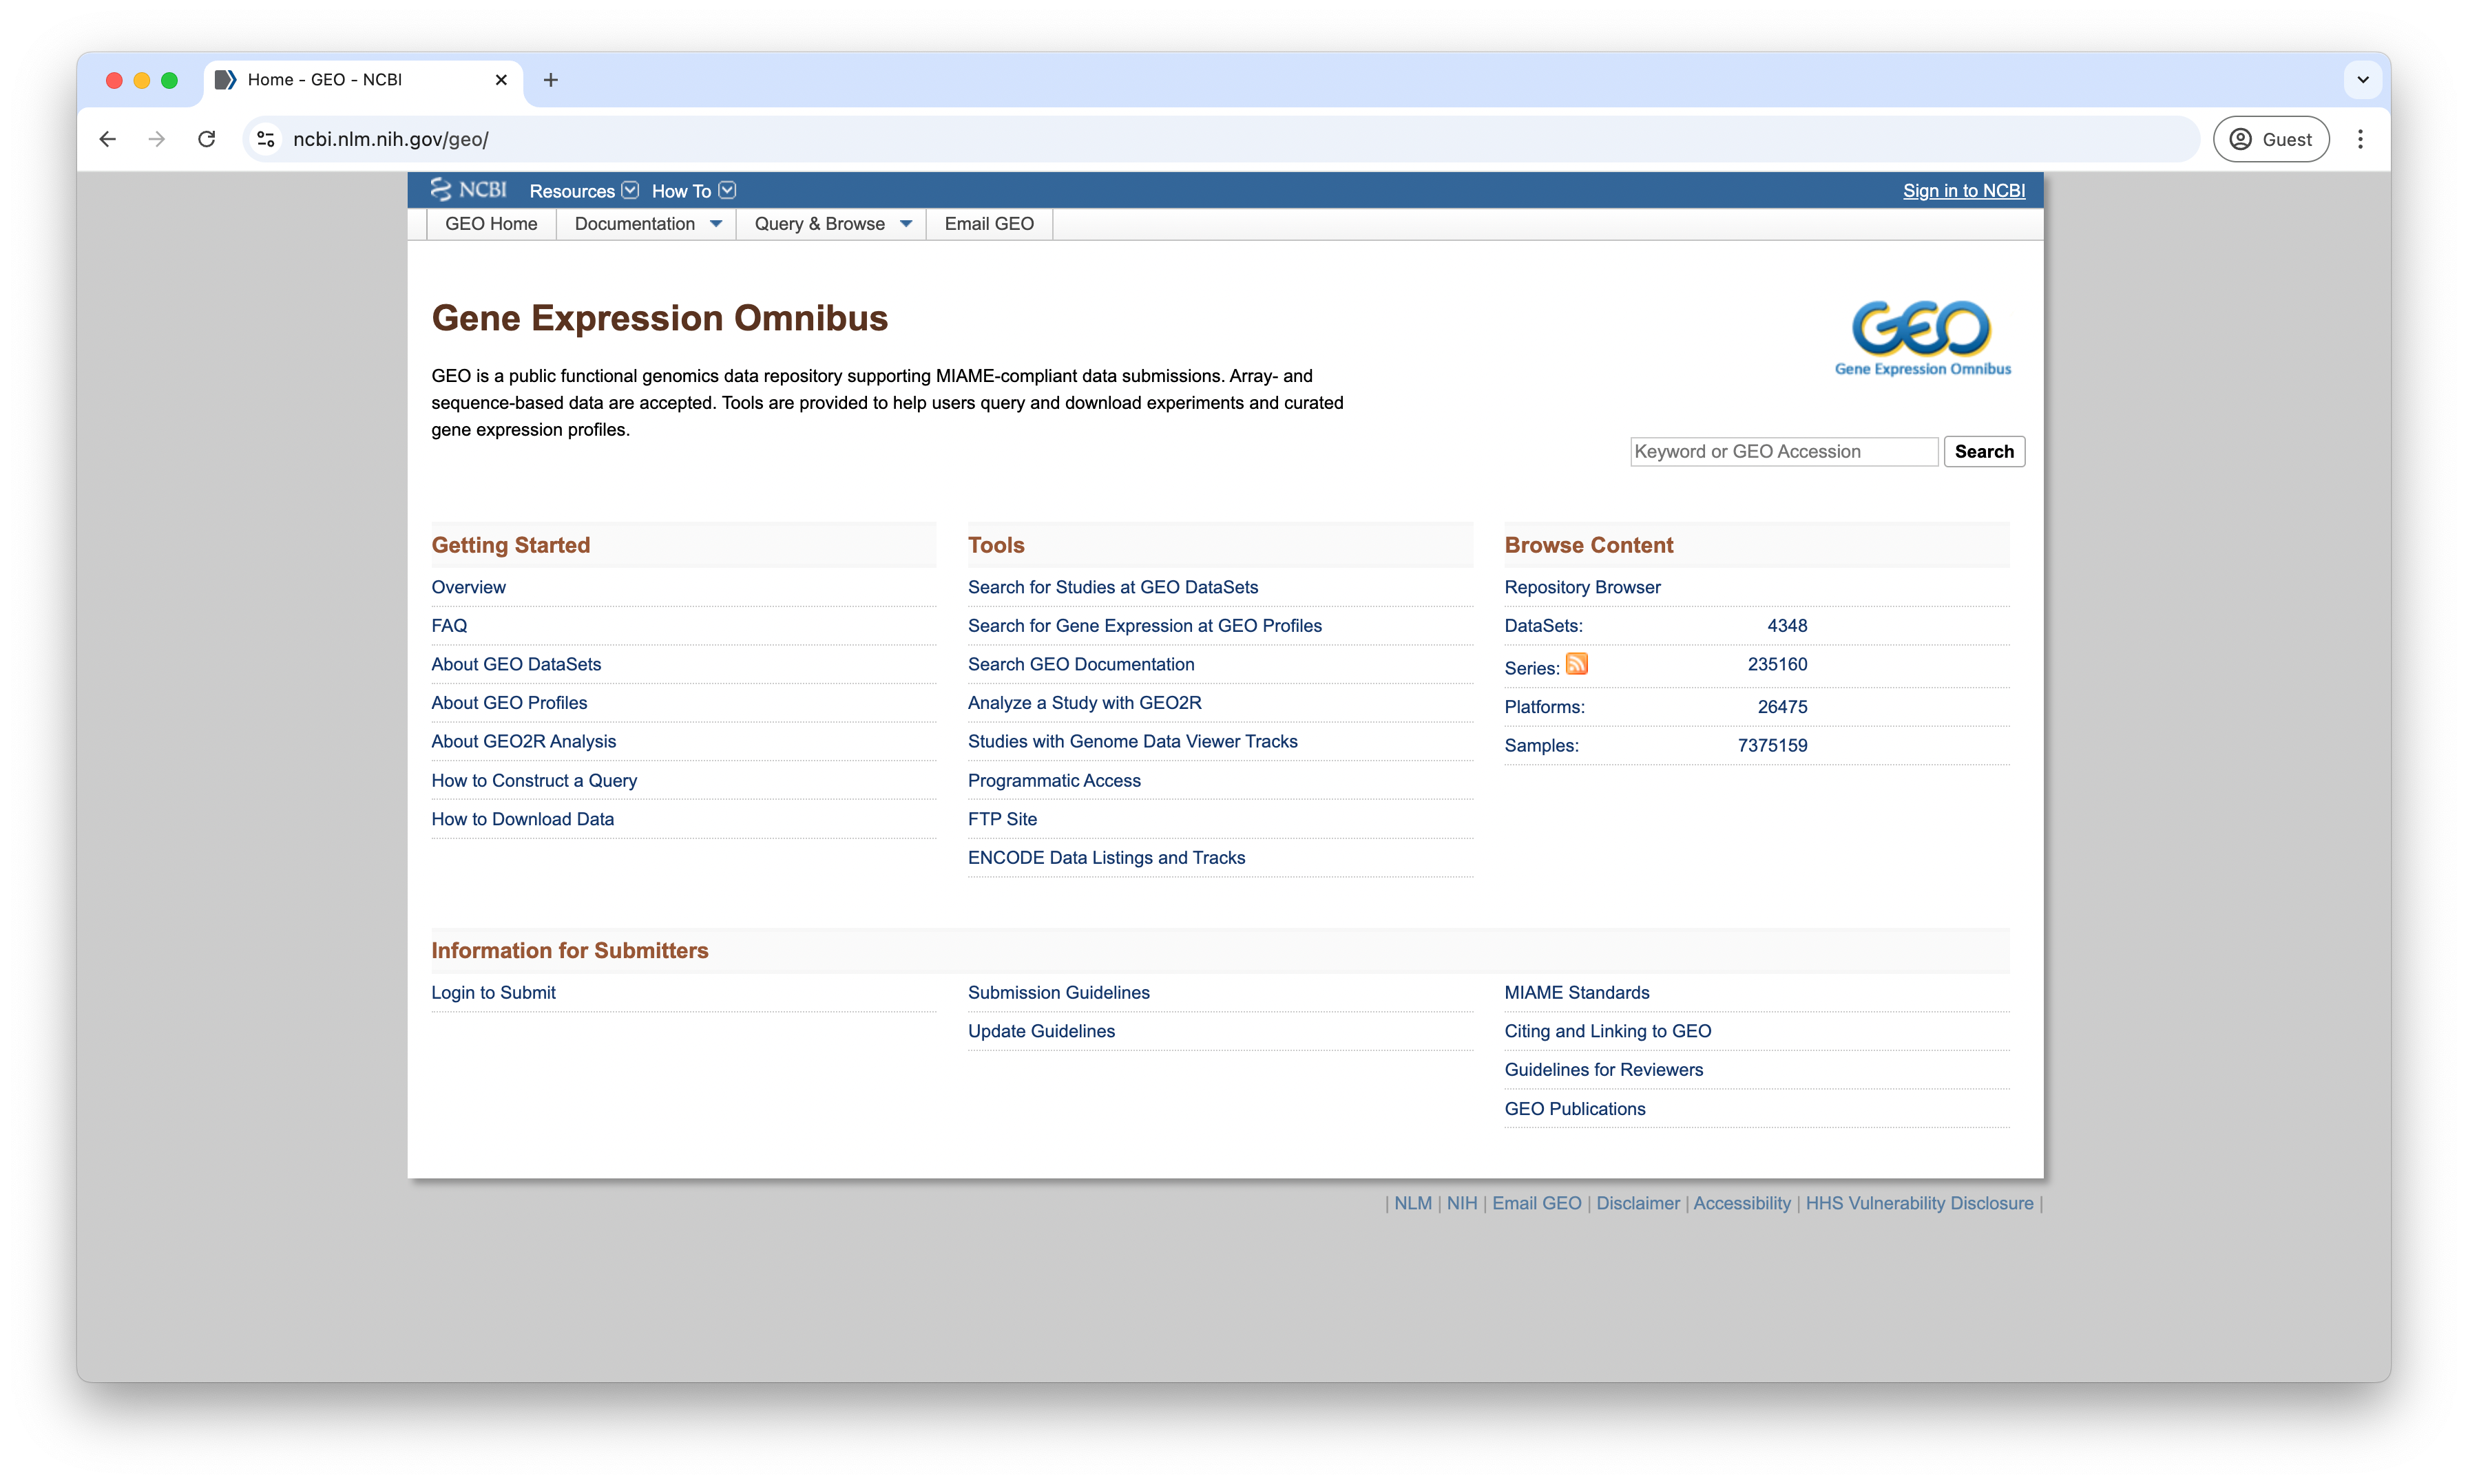The height and width of the screenshot is (1484, 2468).
Task: Click the GEO logo image
Action: (1922, 338)
